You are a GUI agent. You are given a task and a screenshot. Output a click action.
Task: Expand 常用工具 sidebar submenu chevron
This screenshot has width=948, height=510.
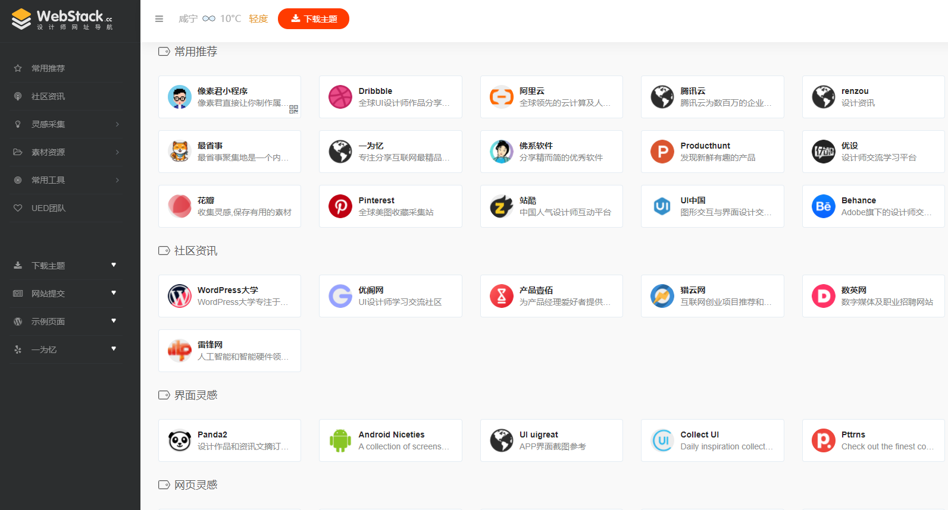(x=117, y=180)
